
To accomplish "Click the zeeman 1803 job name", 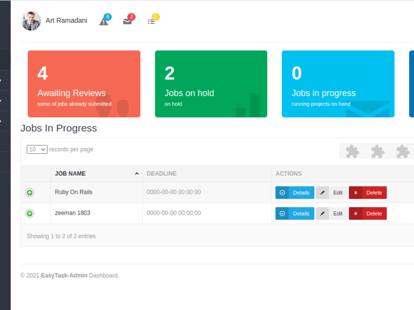I will click(x=72, y=213).
